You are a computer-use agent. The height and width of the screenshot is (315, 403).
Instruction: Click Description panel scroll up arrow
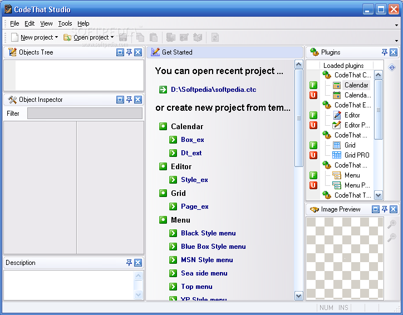coord(138,276)
